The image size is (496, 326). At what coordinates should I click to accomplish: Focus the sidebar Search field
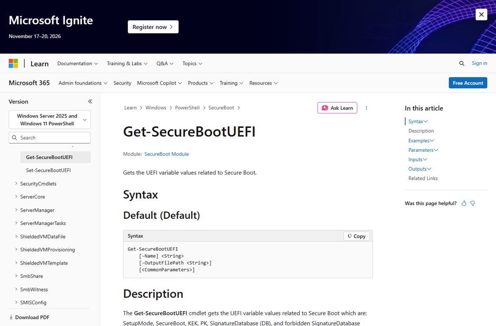pos(50,138)
